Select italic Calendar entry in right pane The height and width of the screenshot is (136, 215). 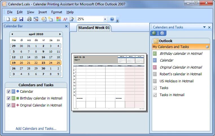click(x=166, y=60)
